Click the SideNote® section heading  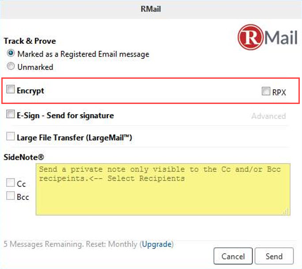(24, 157)
